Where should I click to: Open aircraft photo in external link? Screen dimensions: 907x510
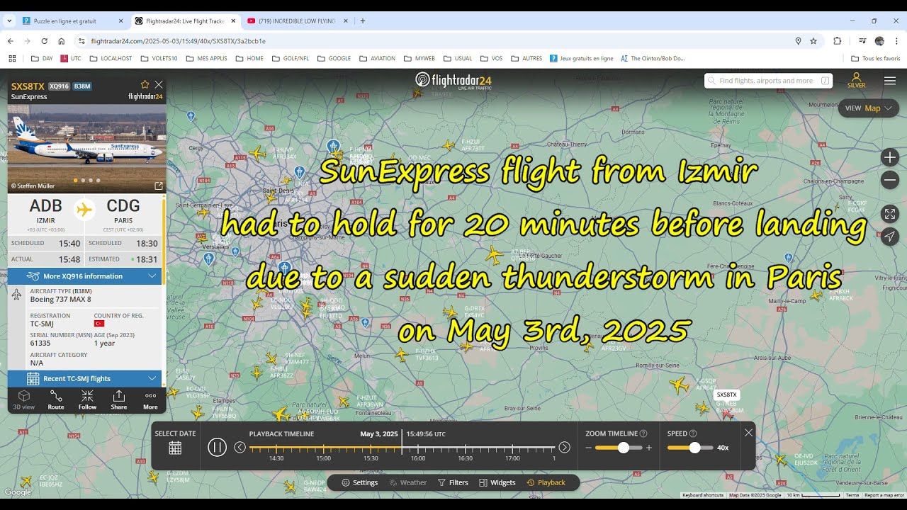159,186
